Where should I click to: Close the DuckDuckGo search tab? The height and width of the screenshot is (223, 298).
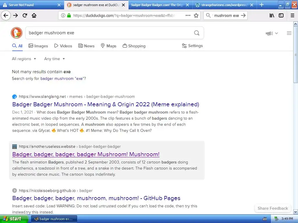coord(123,5)
